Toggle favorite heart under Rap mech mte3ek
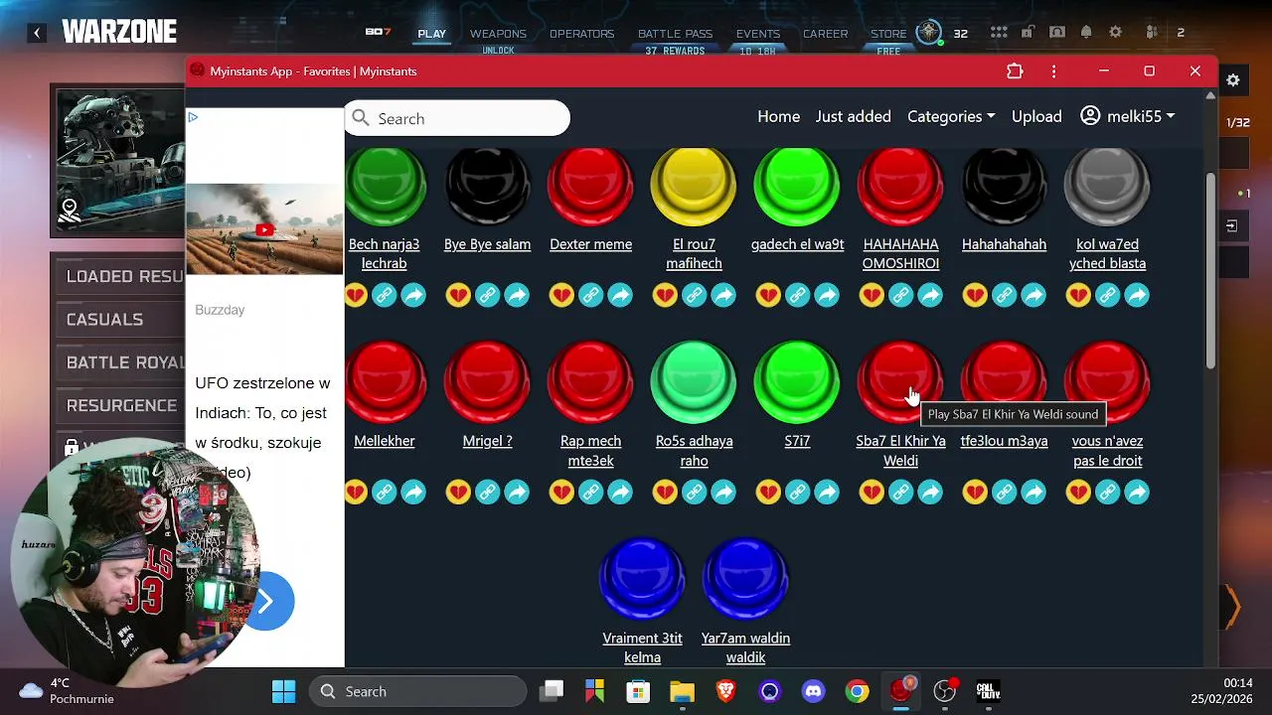 561,492
